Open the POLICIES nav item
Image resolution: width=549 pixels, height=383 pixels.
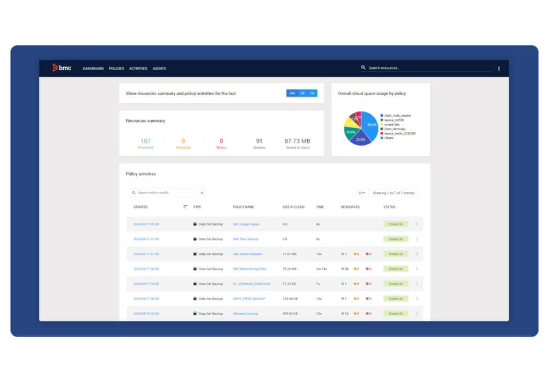[x=116, y=69]
